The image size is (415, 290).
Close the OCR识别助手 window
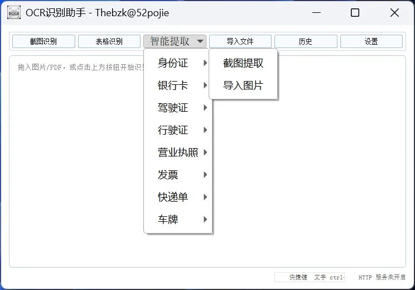click(394, 12)
